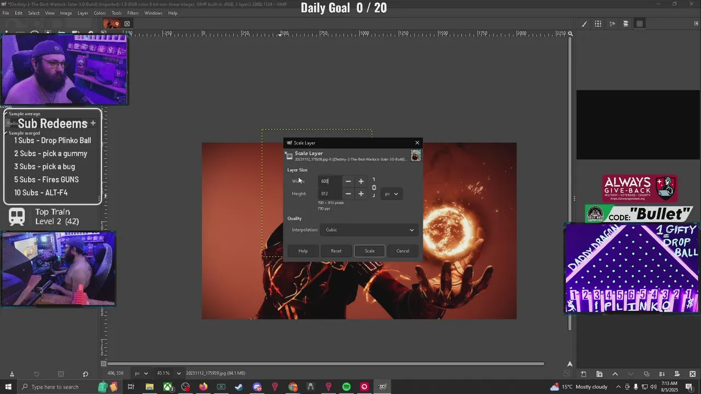Delete the layer with X icon
The image size is (701, 394).
point(693,374)
